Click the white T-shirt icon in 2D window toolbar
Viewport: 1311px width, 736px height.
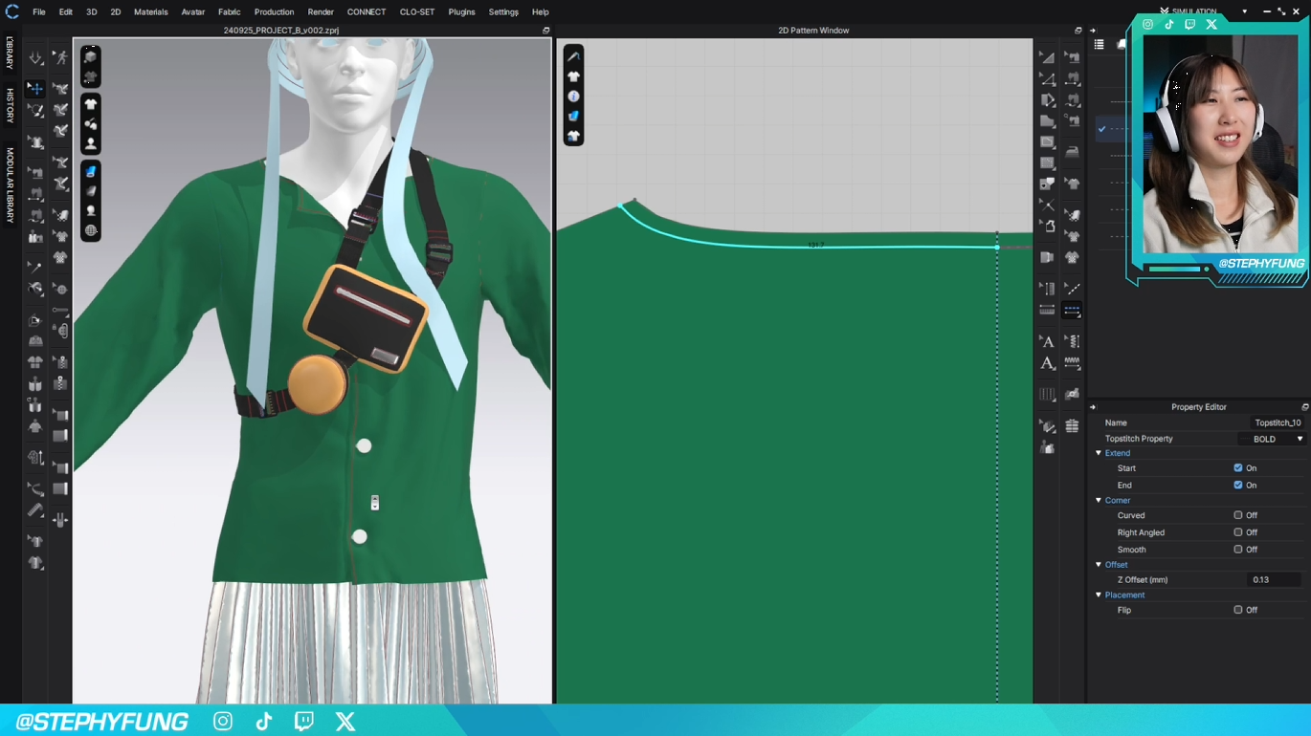click(x=573, y=76)
